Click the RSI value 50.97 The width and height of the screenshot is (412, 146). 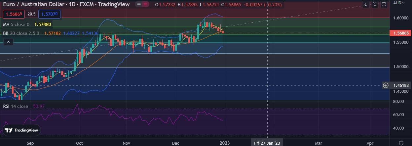point(39,107)
